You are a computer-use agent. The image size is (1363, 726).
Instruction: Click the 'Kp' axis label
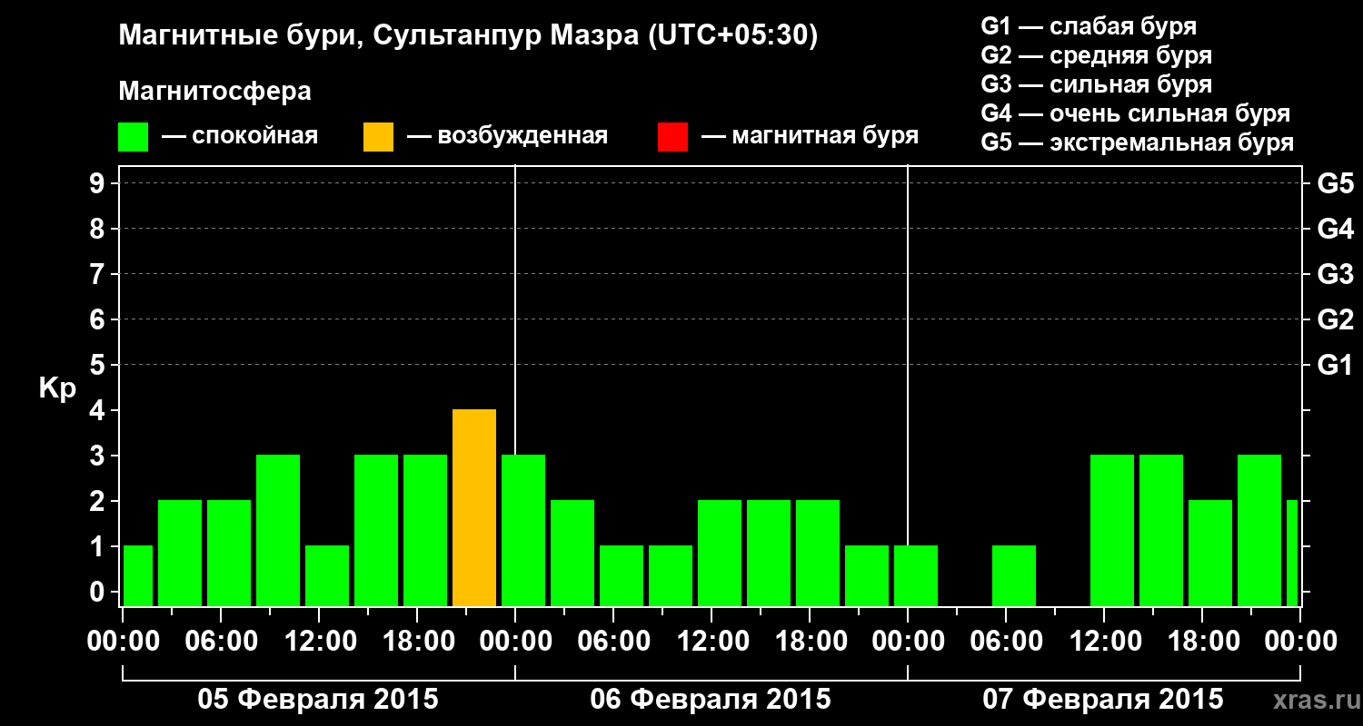coord(57,388)
